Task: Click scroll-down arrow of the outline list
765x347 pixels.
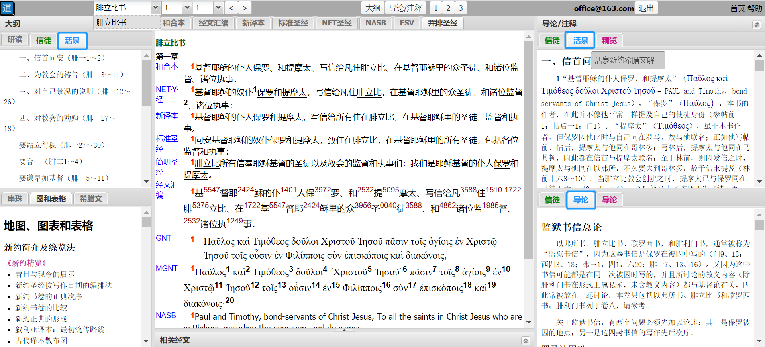Action: (x=146, y=182)
